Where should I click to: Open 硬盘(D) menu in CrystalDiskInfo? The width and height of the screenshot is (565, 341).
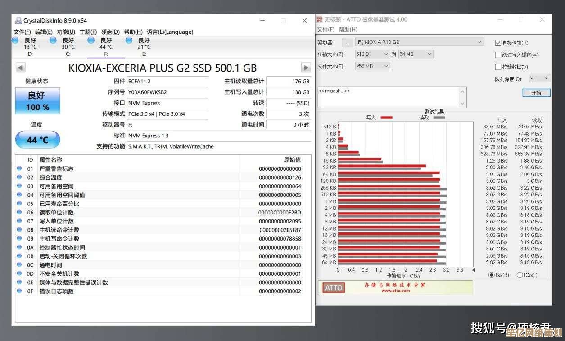pyautogui.click(x=110, y=32)
